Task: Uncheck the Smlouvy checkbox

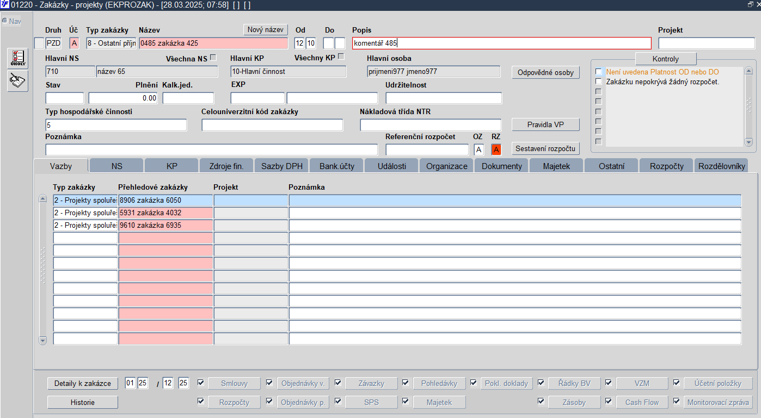Action: click(201, 383)
